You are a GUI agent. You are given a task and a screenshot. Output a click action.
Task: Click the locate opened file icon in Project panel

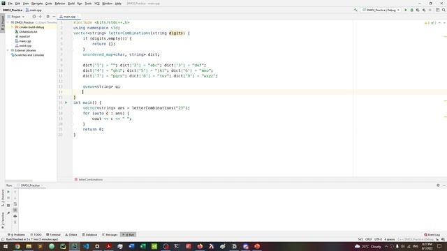coord(34,17)
